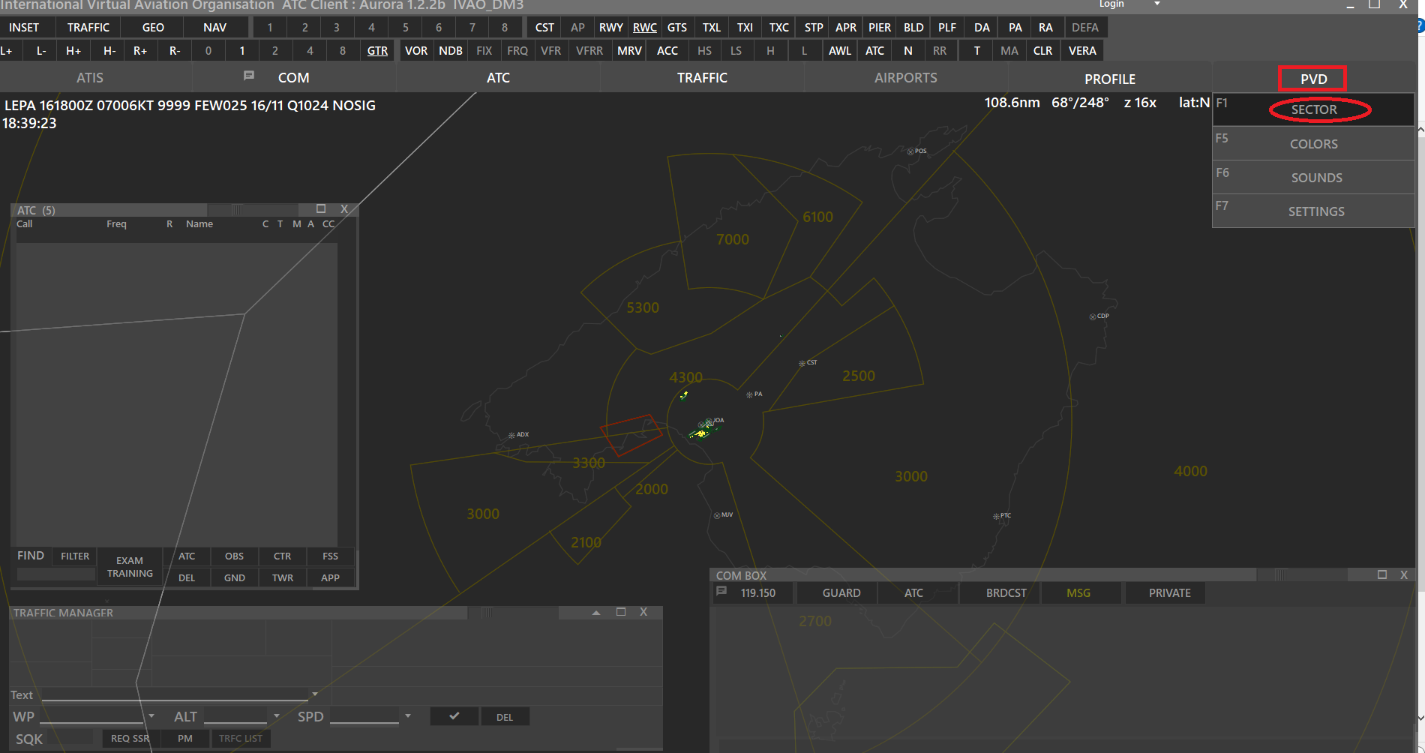Image resolution: width=1425 pixels, height=753 pixels.
Task: Click the EXAM TRAINING button
Action: tap(130, 566)
